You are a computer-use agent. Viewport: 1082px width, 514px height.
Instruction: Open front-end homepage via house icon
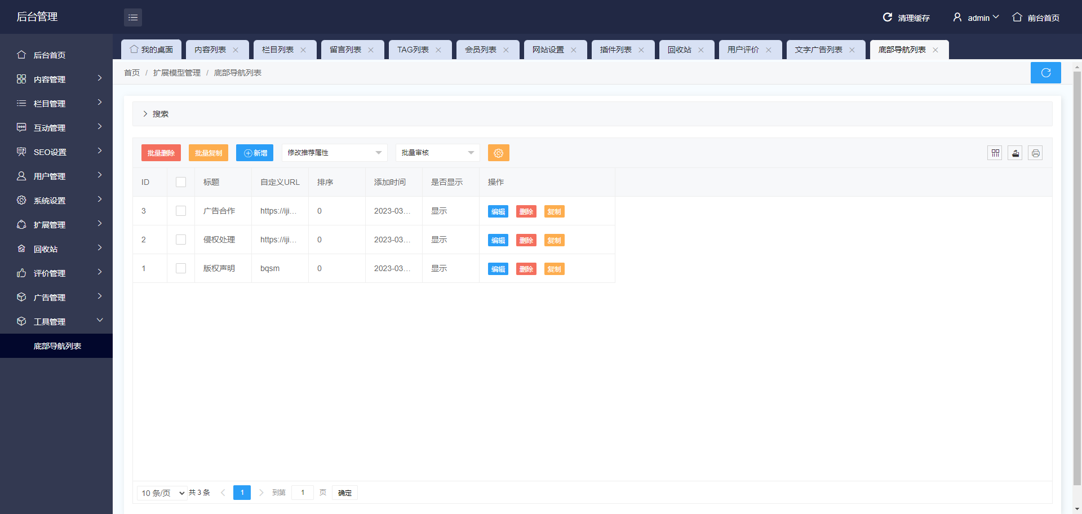click(1017, 17)
